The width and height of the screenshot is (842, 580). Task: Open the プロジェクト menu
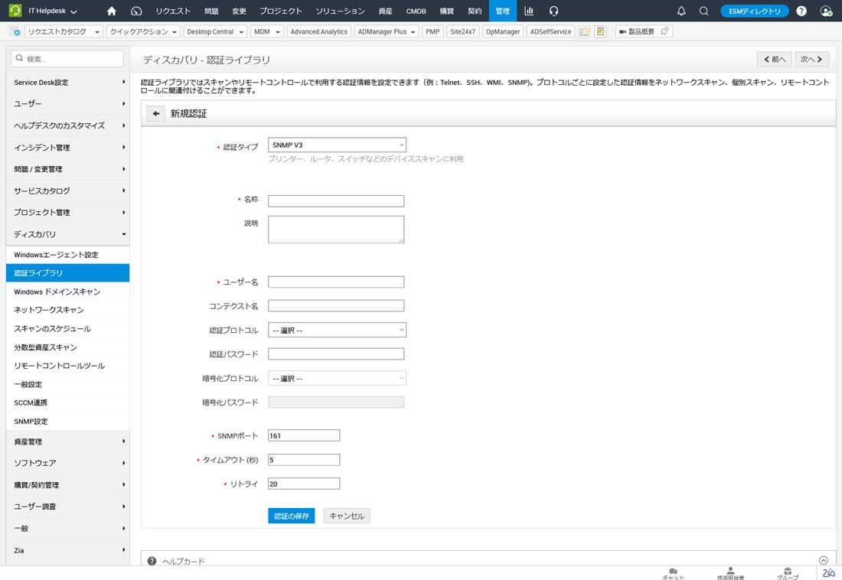click(x=281, y=11)
